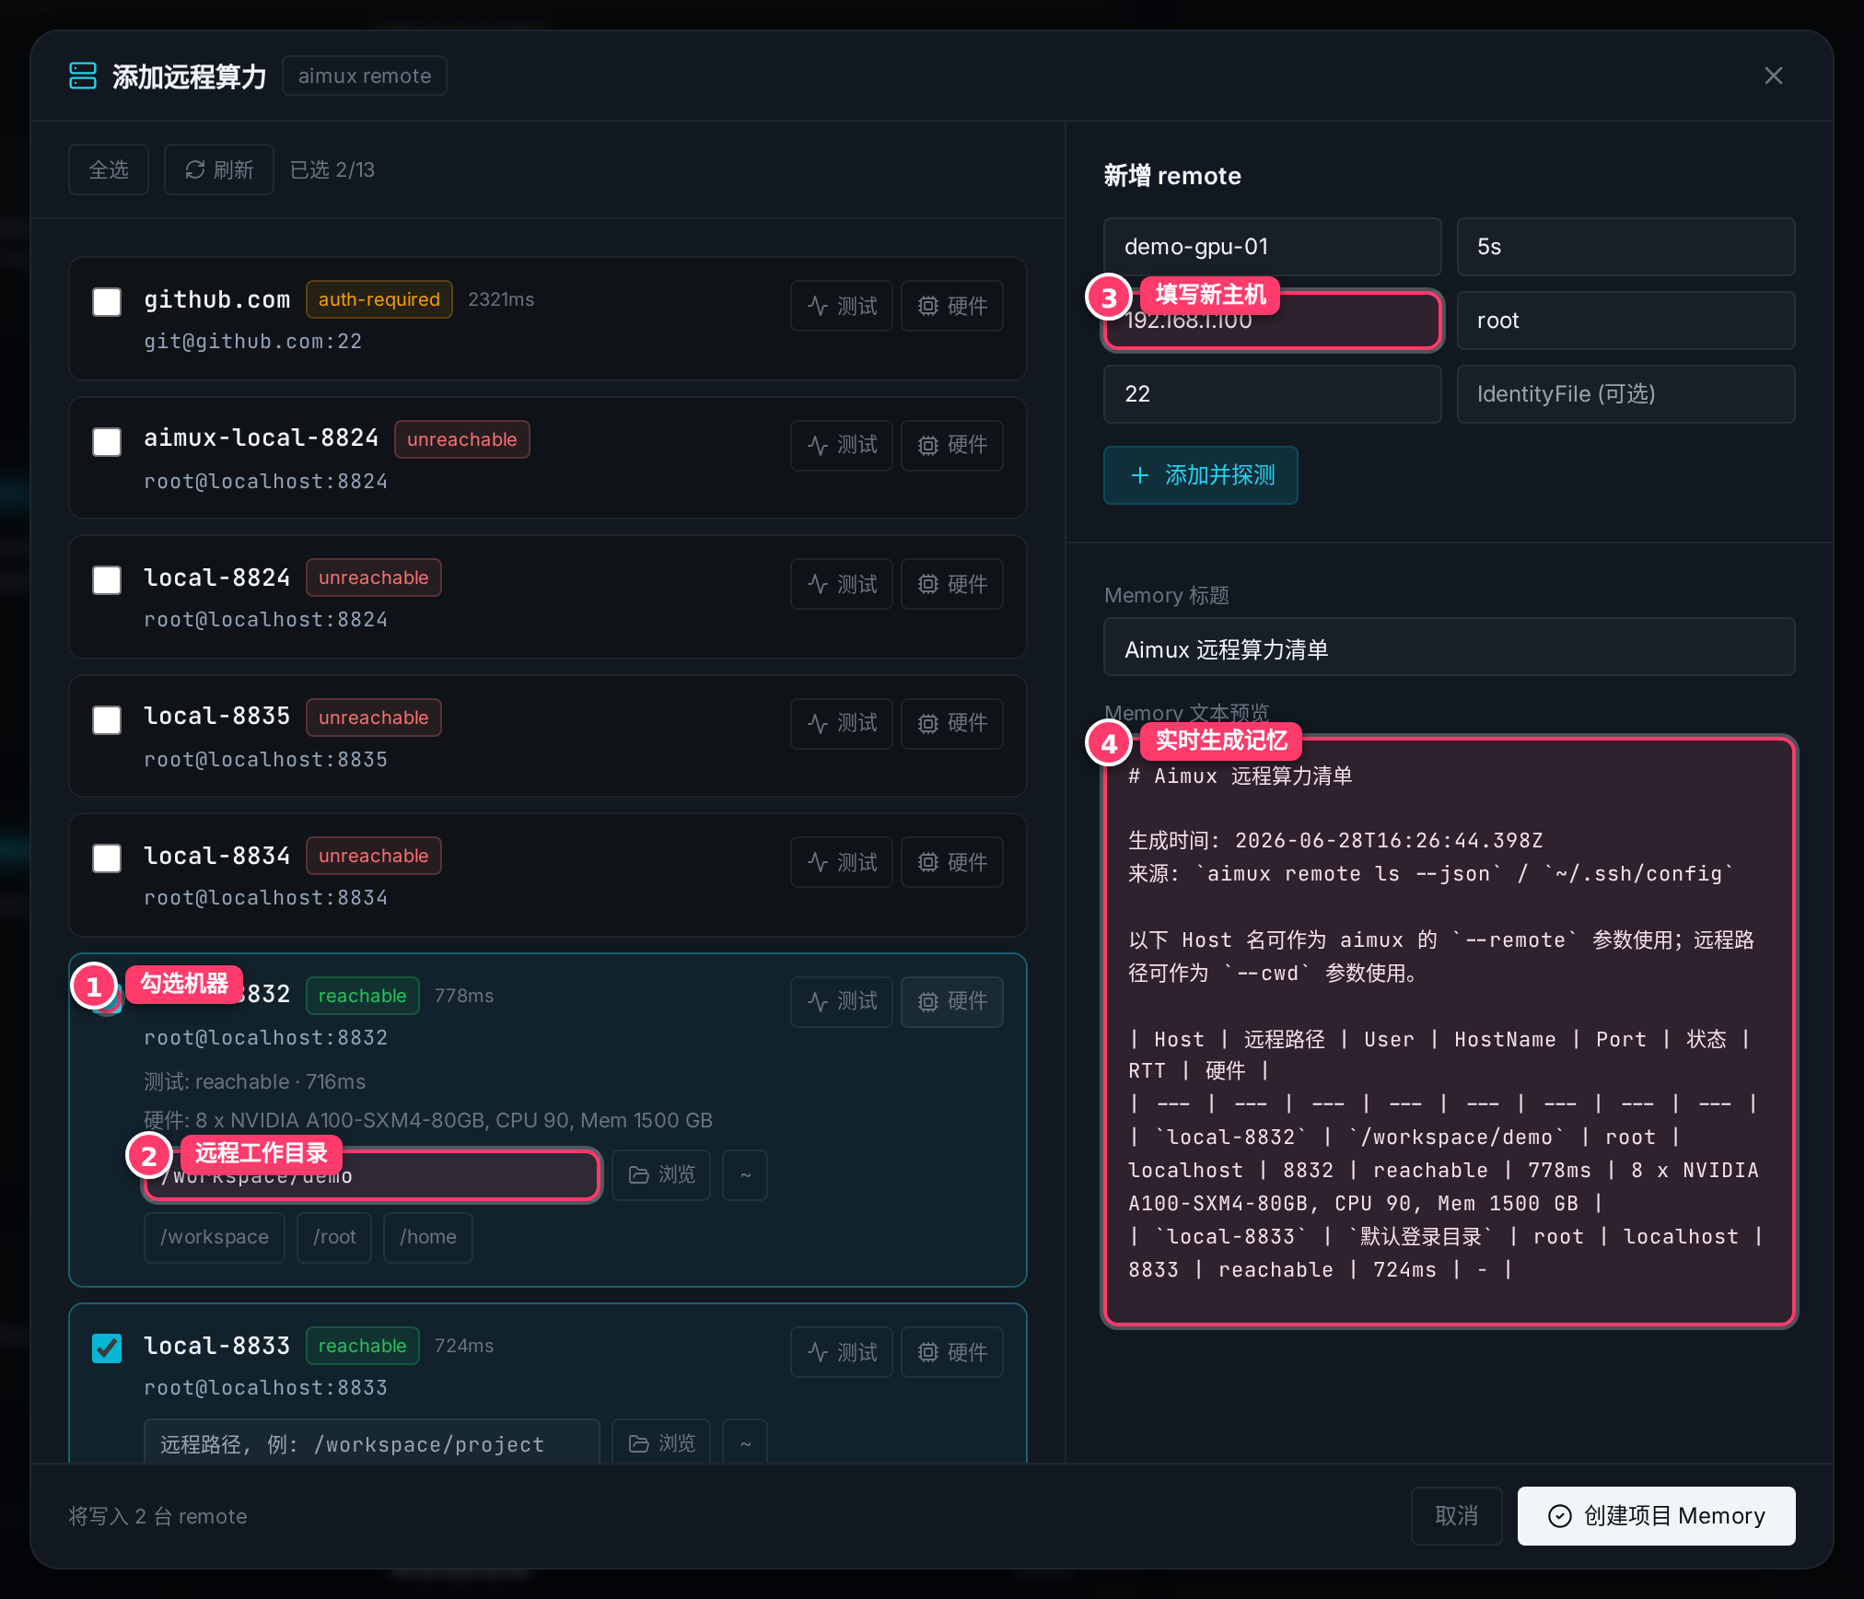Image resolution: width=1864 pixels, height=1599 pixels.
Task: Open 硬件 info for aimux-local-8824
Action: coord(951,446)
